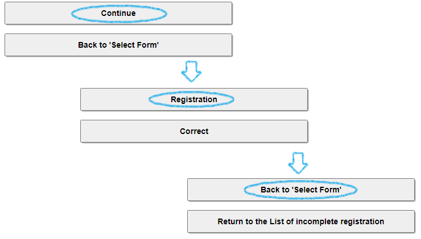Hit Back to 'Select Form' above Return to List
The width and height of the screenshot is (421, 239).
point(301,190)
